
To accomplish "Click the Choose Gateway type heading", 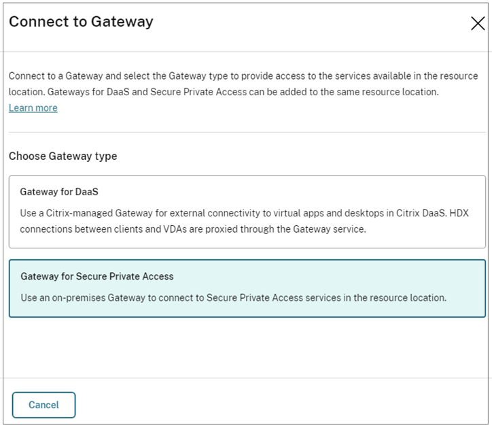I will point(63,156).
